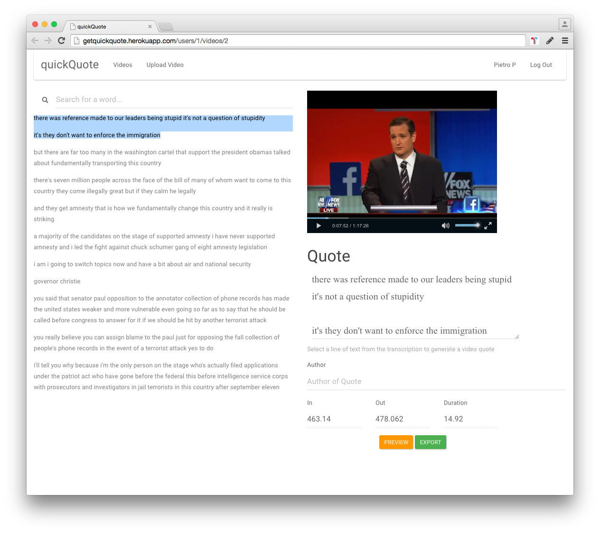Open the pencil extension next to the address bar
Image resolution: width=600 pixels, height=533 pixels.
(x=550, y=40)
